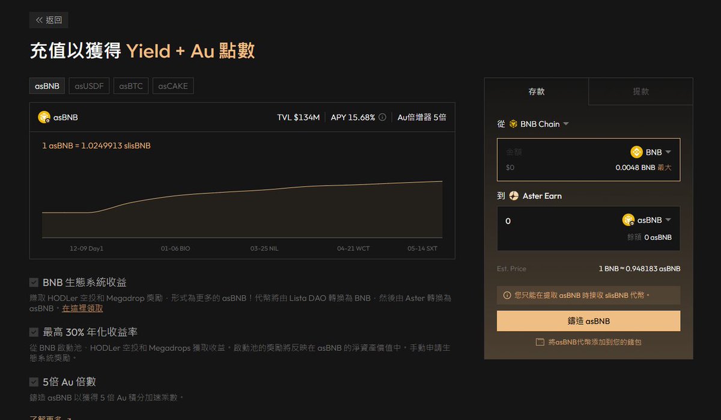Toggle the 5倍 Au 倍數 checkbox

click(34, 382)
